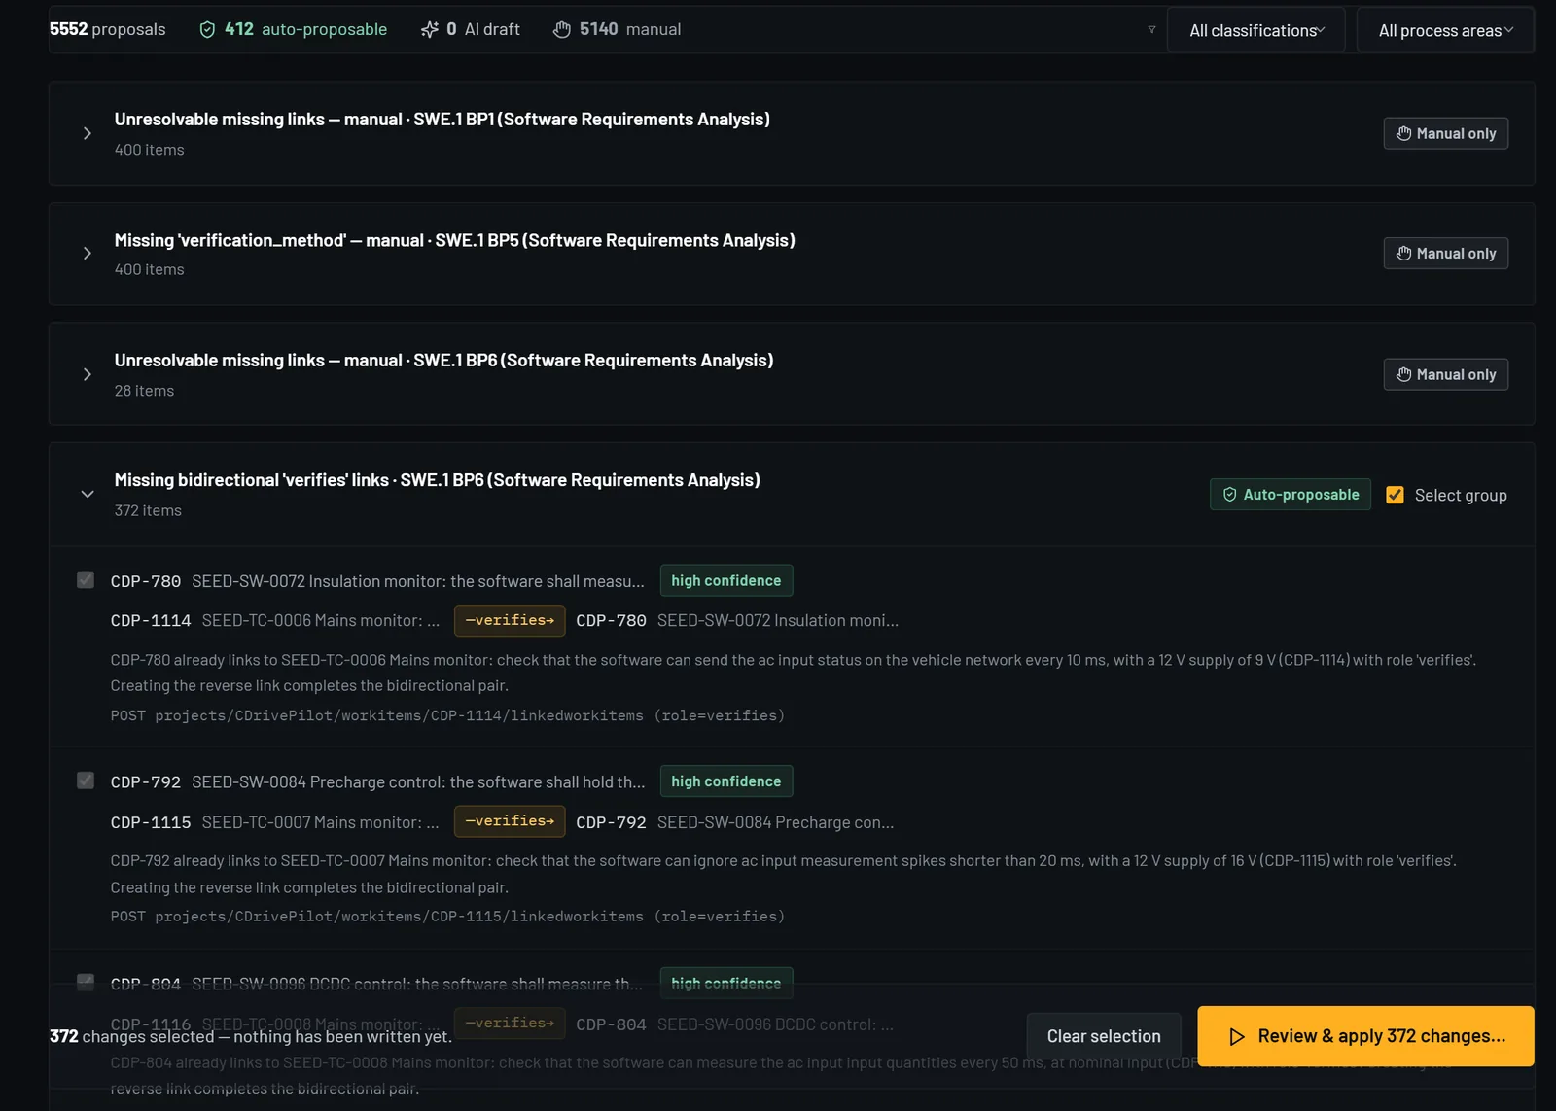Image resolution: width=1556 pixels, height=1111 pixels.
Task: Click the SEED-SW-0072 Insulation monitor title
Action: (418, 581)
